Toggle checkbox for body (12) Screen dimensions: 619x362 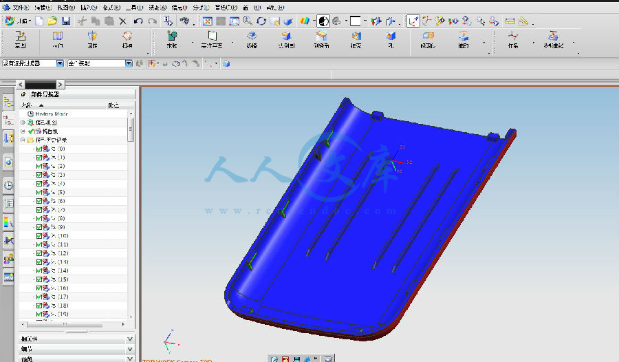[39, 253]
